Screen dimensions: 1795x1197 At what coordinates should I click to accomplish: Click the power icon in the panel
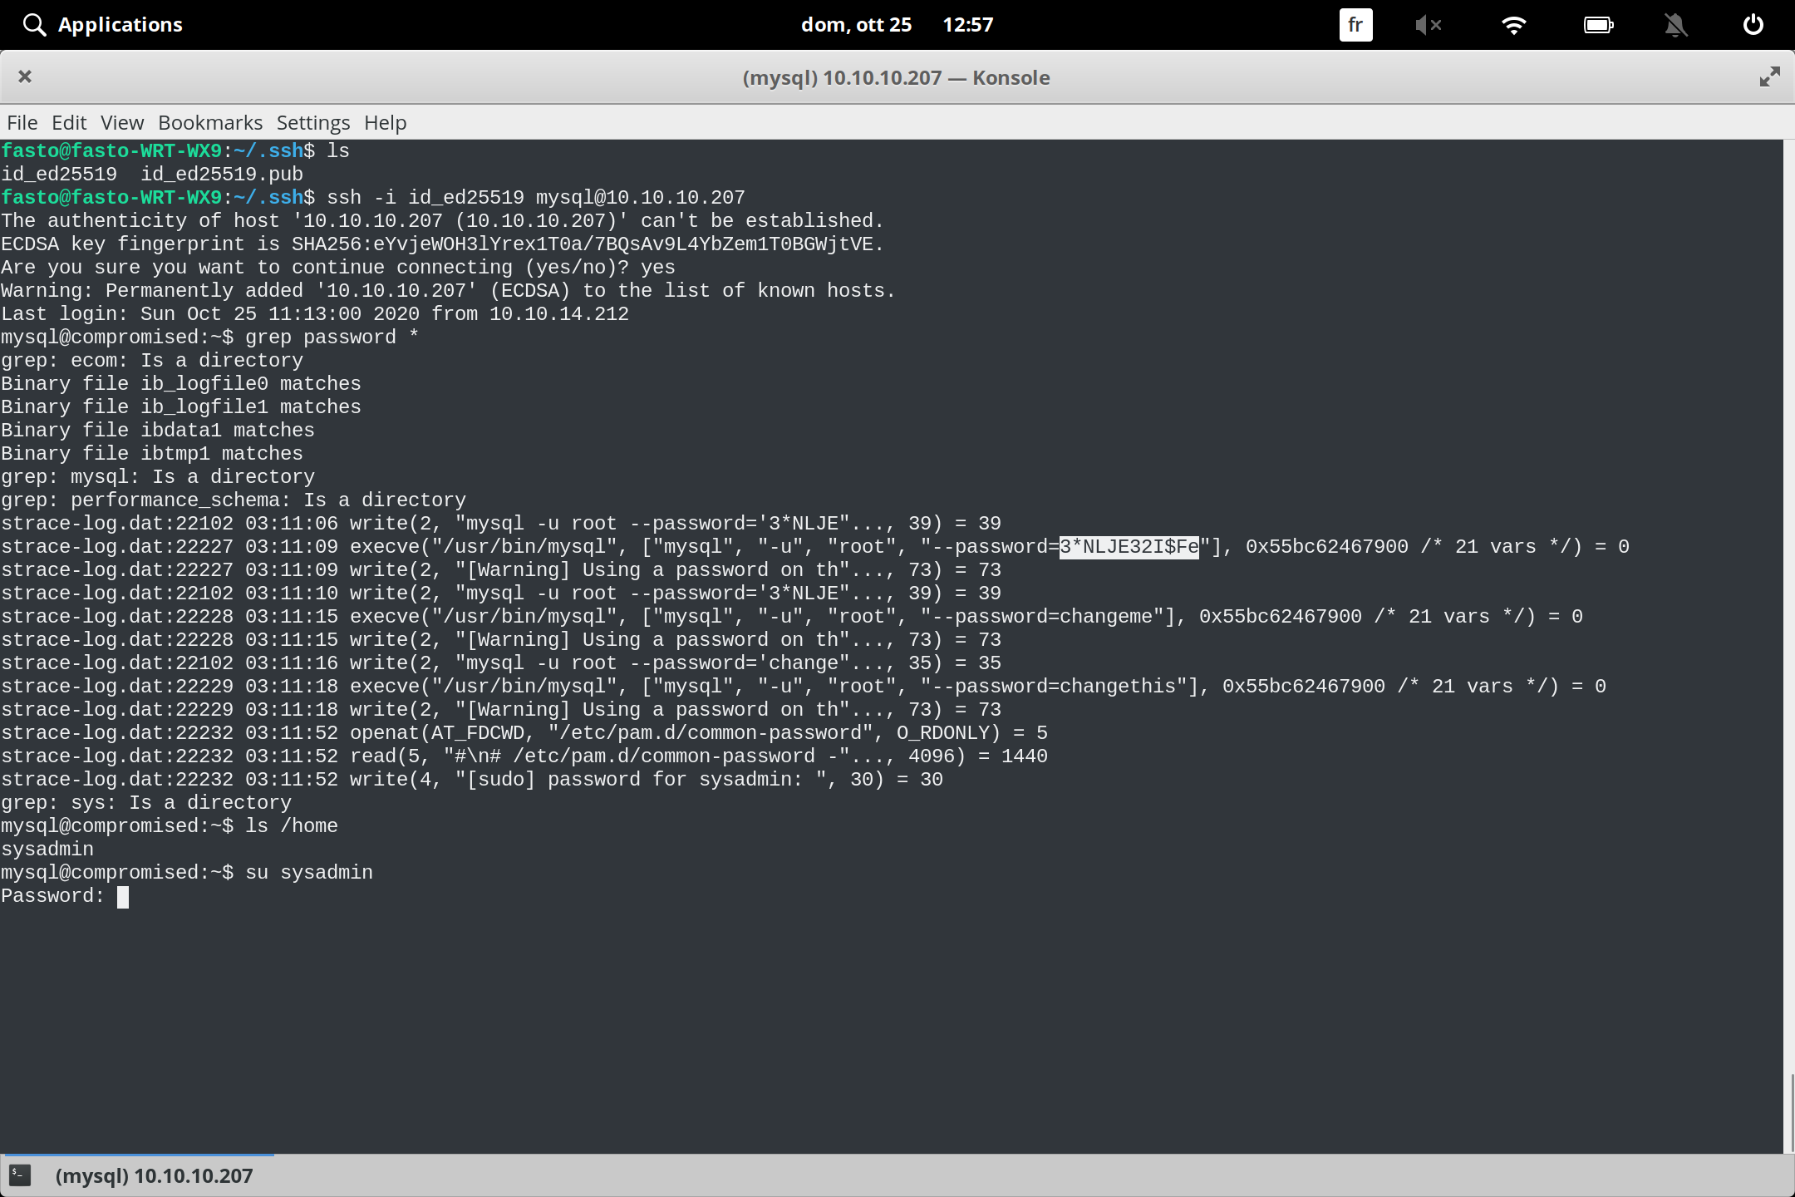click(1752, 24)
